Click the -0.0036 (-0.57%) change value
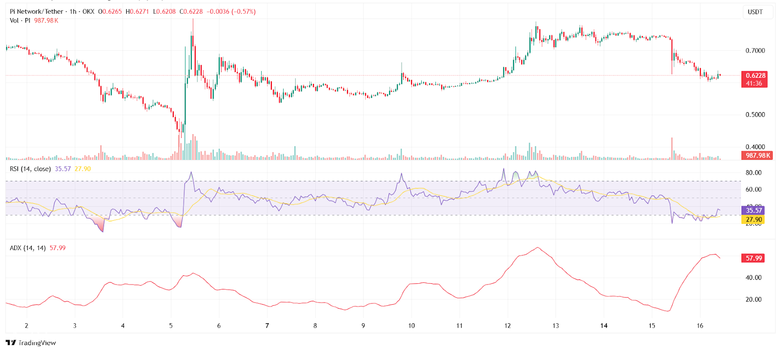This screenshot has width=781, height=352. coord(231,11)
